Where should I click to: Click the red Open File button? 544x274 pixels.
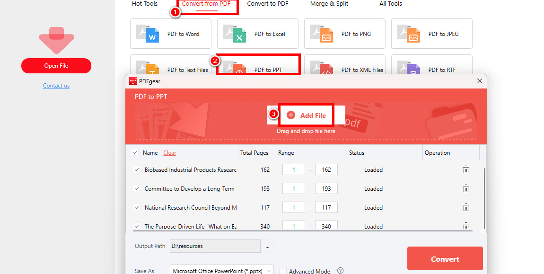[56, 66]
